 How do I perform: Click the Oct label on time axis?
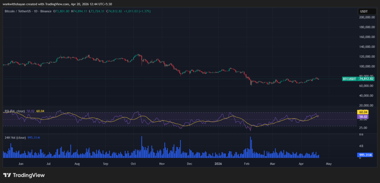(x=133, y=164)
